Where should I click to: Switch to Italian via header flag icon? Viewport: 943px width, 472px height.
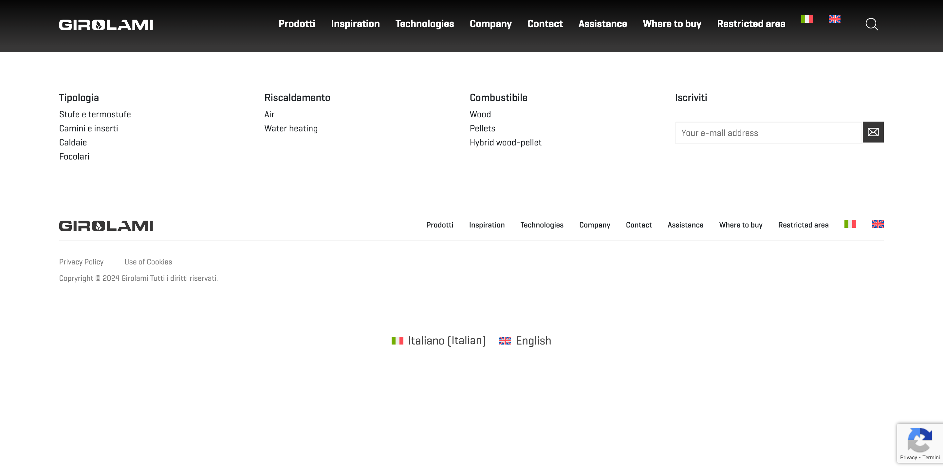coord(807,19)
